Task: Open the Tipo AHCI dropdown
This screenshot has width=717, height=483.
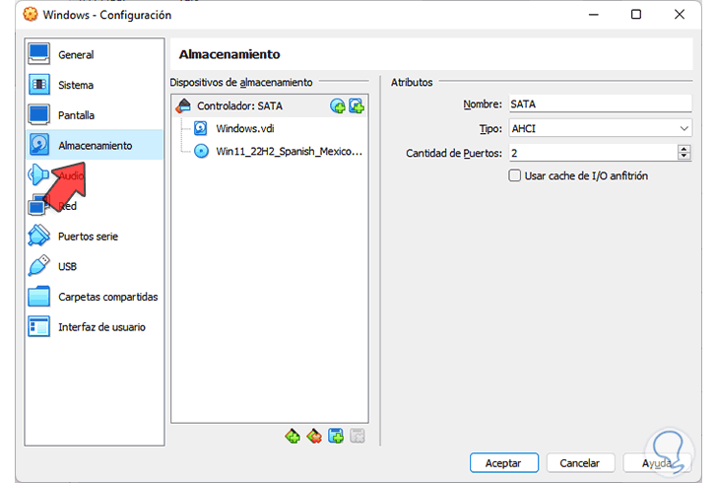Action: click(600, 129)
